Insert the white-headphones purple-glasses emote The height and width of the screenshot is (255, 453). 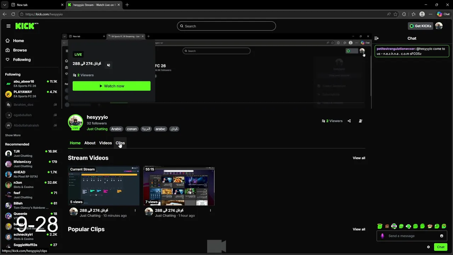pos(394,226)
